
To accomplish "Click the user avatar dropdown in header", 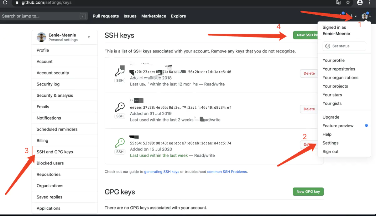I will click(366, 16).
